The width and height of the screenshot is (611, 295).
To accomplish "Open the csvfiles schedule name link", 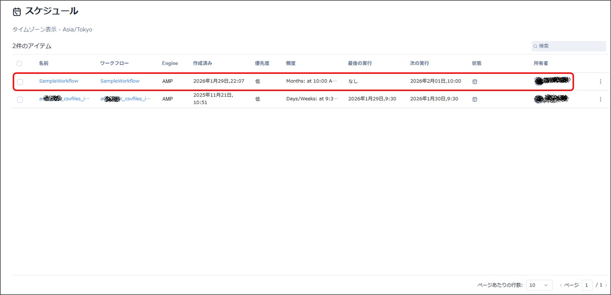I will [64, 99].
